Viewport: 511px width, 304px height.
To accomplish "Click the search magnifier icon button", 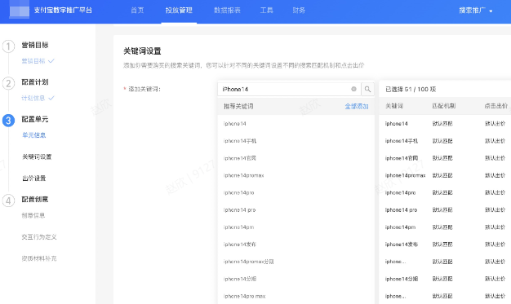I will (x=367, y=89).
